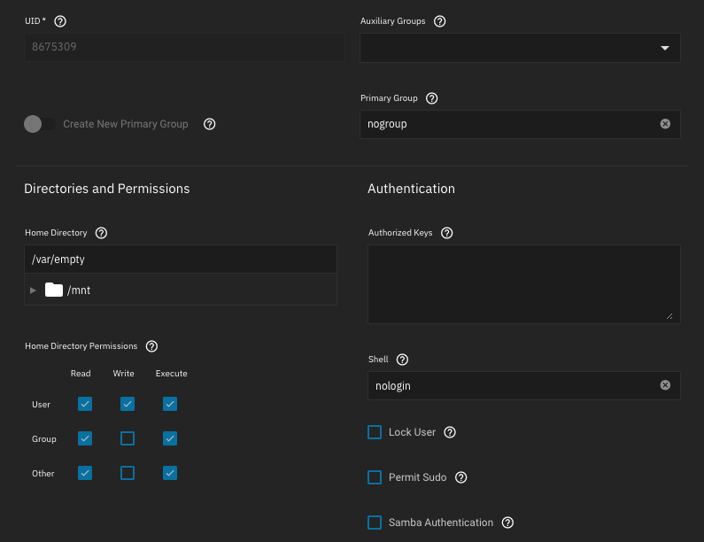This screenshot has height=542, width=704.
Task: Click into Authorized Keys text area
Action: click(524, 284)
